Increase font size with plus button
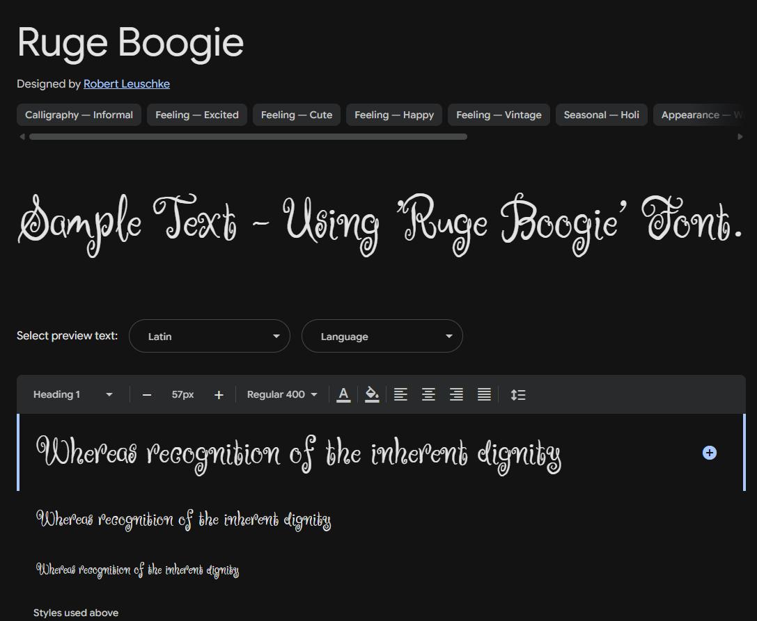757x621 pixels. pyautogui.click(x=219, y=395)
